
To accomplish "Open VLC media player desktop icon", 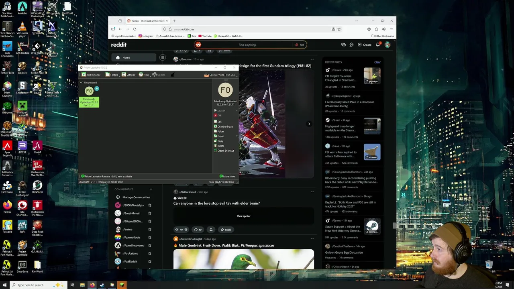I will coord(22,29).
